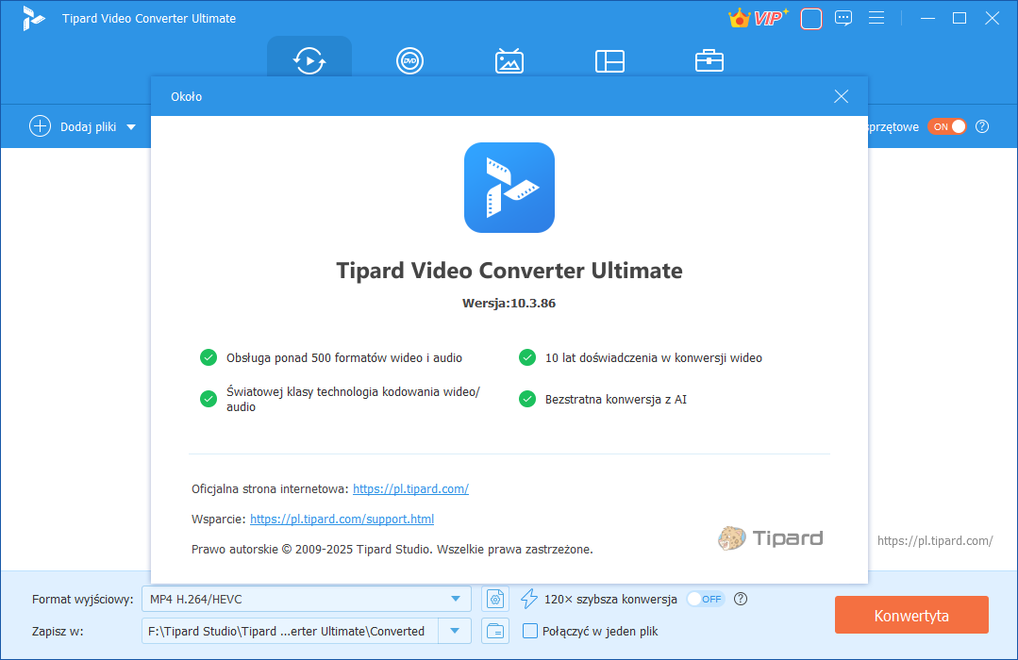Viewport: 1018px width, 660px height.
Task: Click the Zapisz w path field
Action: 290,631
